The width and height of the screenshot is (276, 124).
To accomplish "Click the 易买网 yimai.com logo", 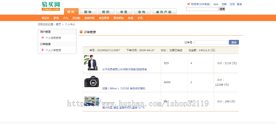I will 51,6.
